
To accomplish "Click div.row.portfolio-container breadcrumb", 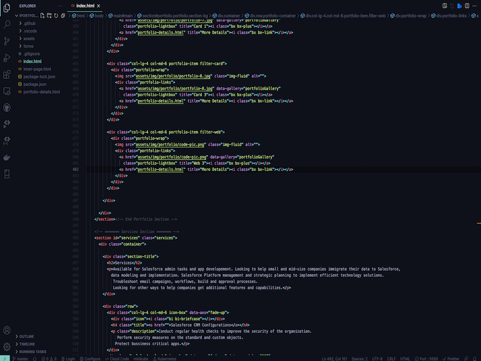I will click(x=270, y=16).
